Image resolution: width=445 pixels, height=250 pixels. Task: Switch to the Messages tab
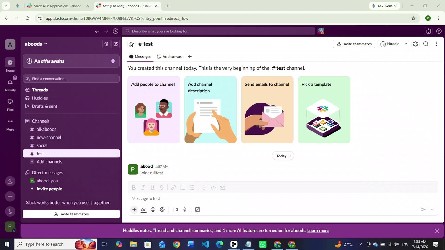click(x=140, y=57)
